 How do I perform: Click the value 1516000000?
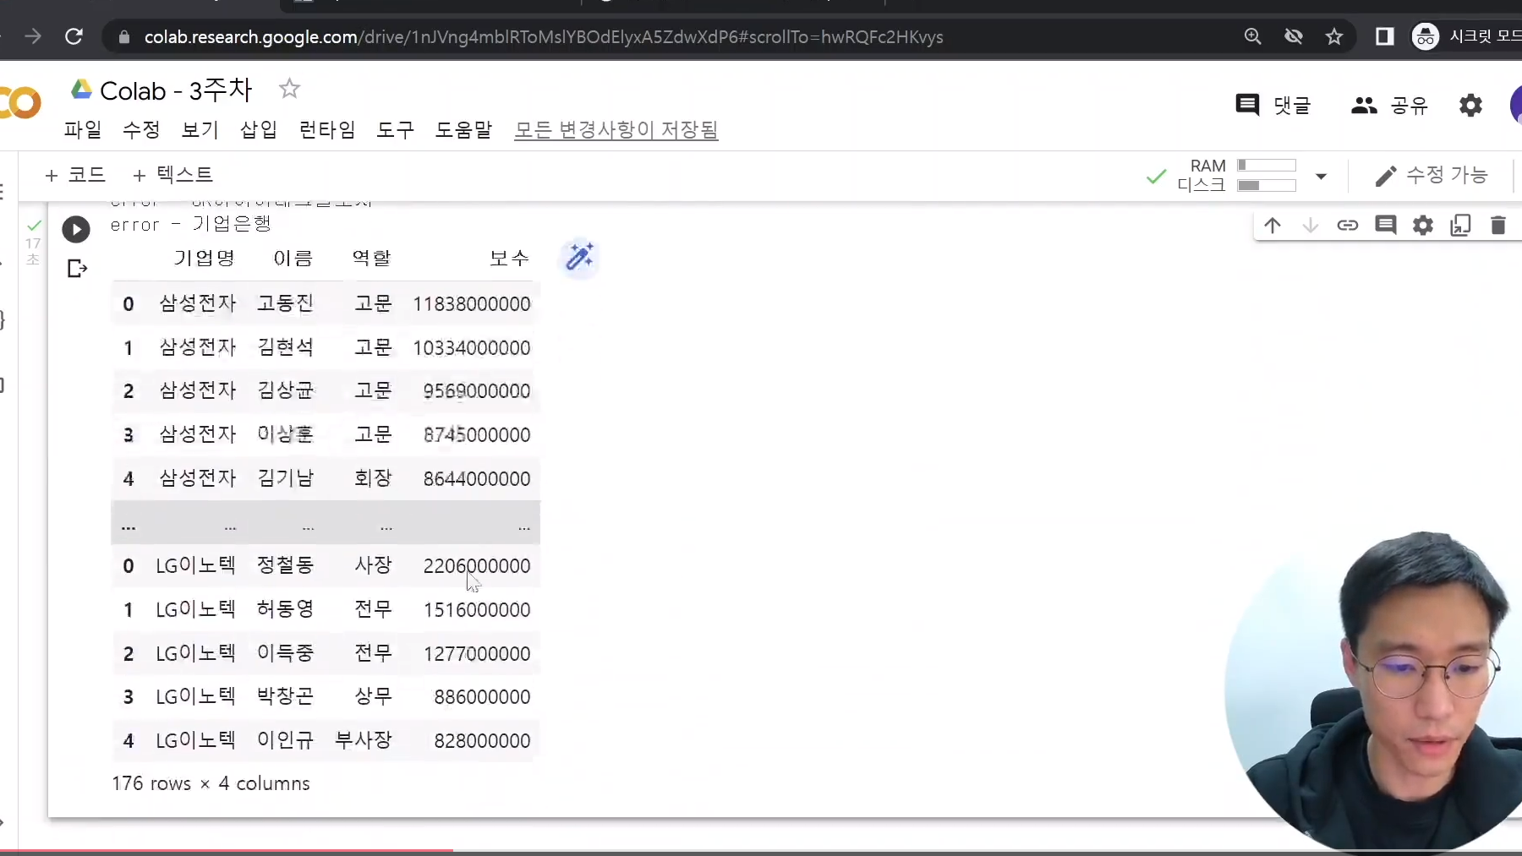pyautogui.click(x=477, y=610)
